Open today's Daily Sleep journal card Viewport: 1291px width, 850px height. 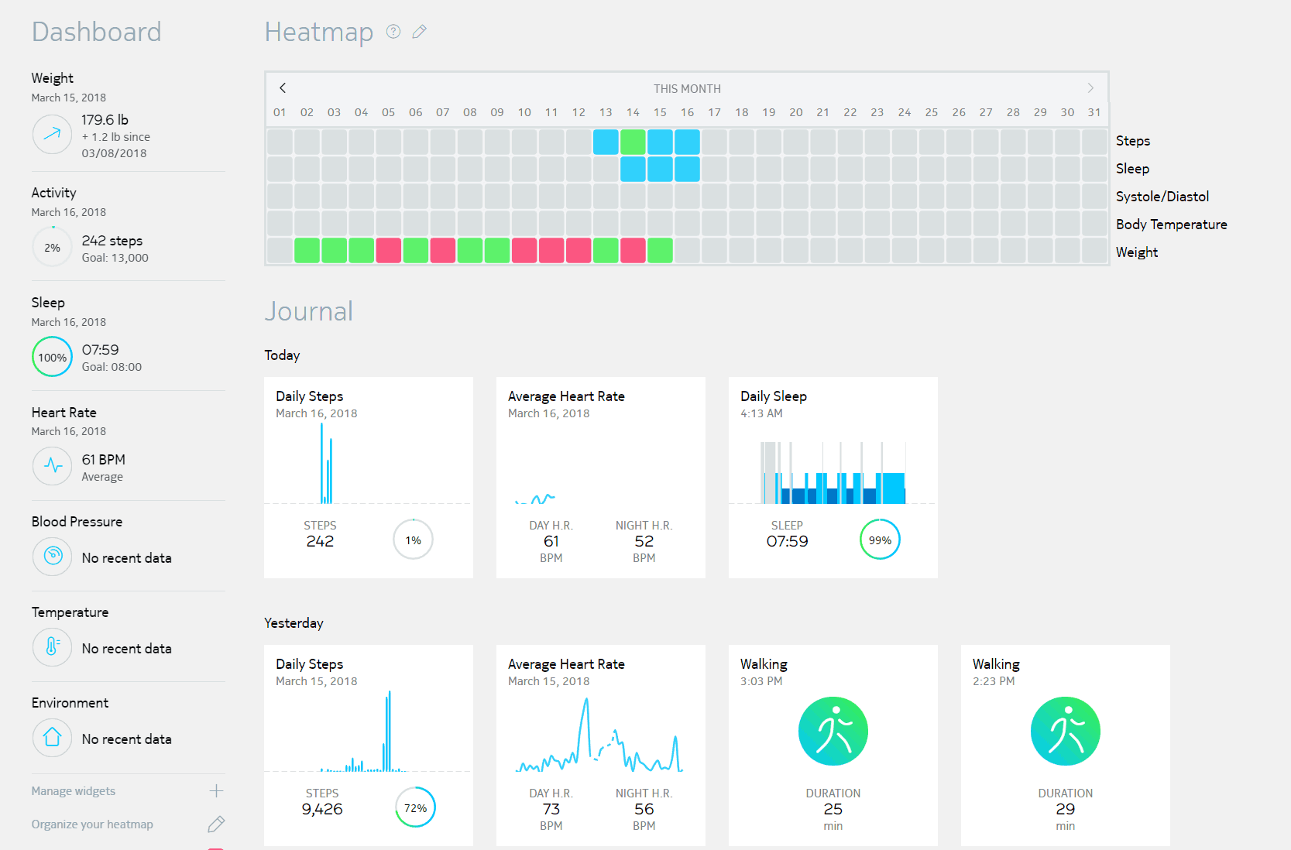(833, 477)
